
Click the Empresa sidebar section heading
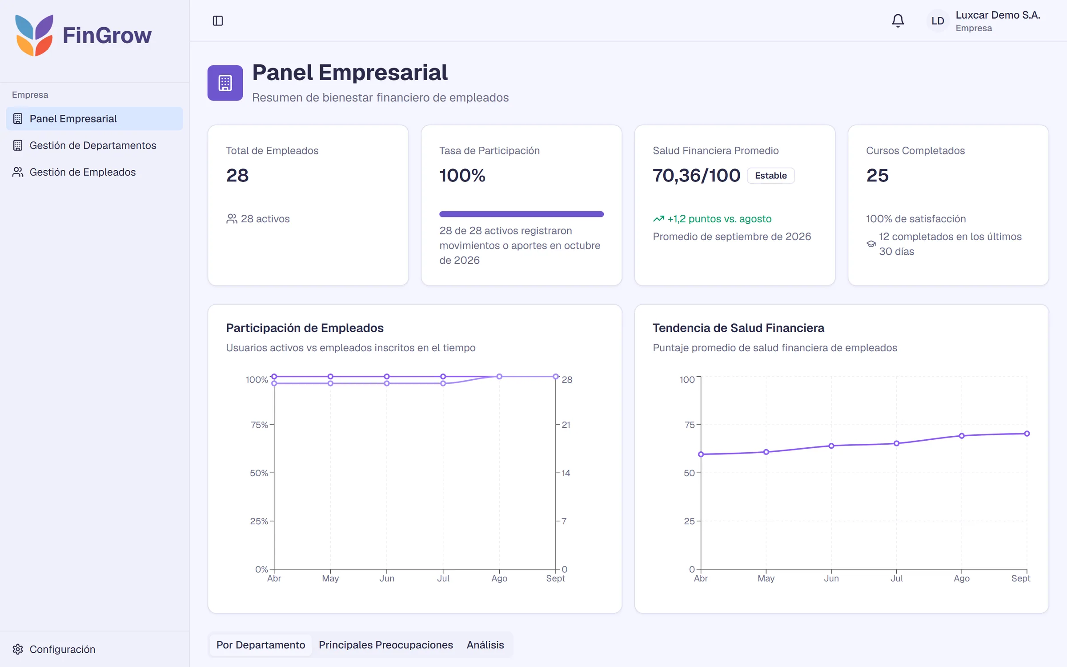(30, 95)
